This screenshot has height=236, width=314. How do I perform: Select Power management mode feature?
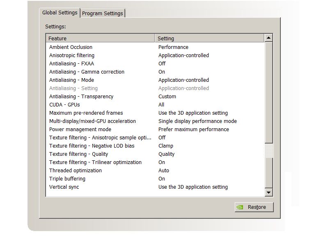[80, 130]
